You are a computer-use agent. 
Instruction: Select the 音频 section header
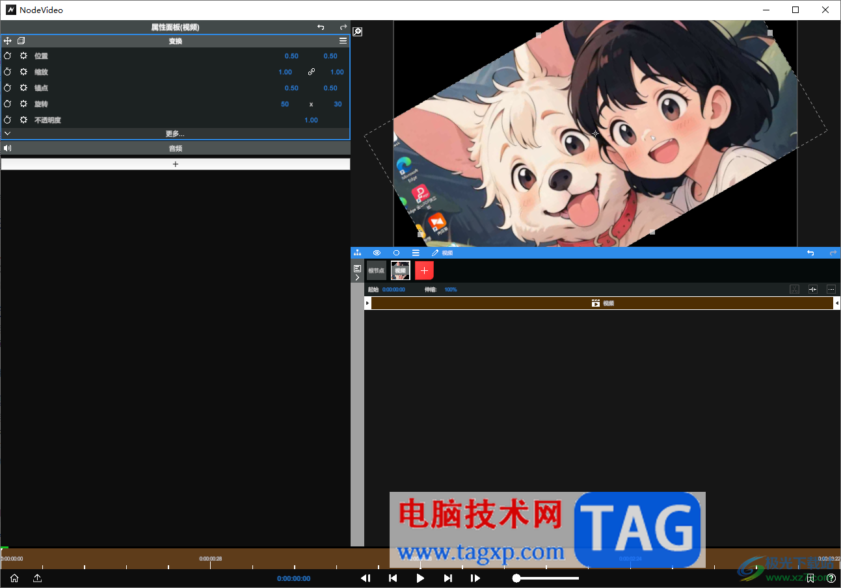coord(175,148)
